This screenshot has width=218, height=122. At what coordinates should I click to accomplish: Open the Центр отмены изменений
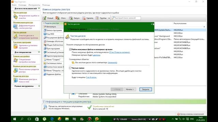(x=190, y=114)
